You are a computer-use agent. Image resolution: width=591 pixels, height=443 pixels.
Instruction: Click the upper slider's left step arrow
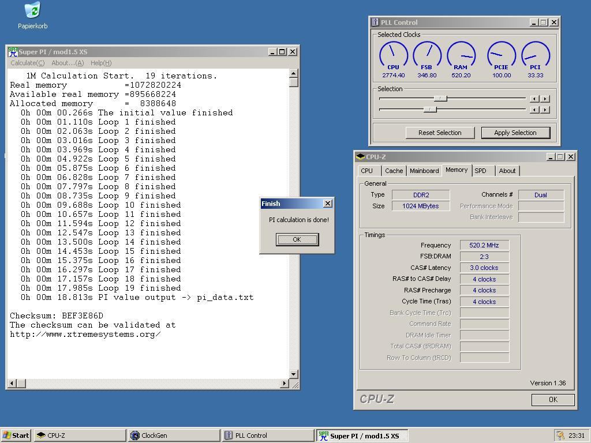(x=534, y=99)
